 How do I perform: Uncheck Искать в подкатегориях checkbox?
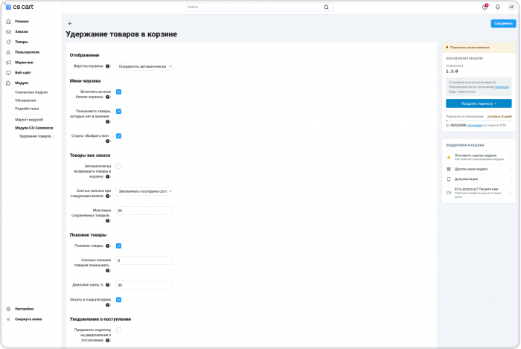118,300
